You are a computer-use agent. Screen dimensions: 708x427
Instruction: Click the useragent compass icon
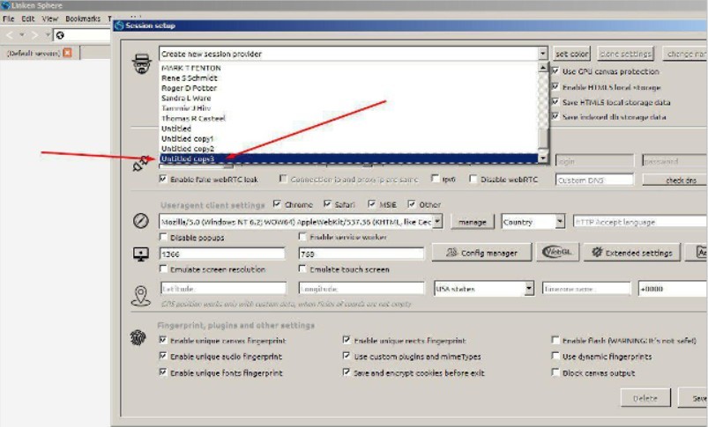click(x=139, y=222)
